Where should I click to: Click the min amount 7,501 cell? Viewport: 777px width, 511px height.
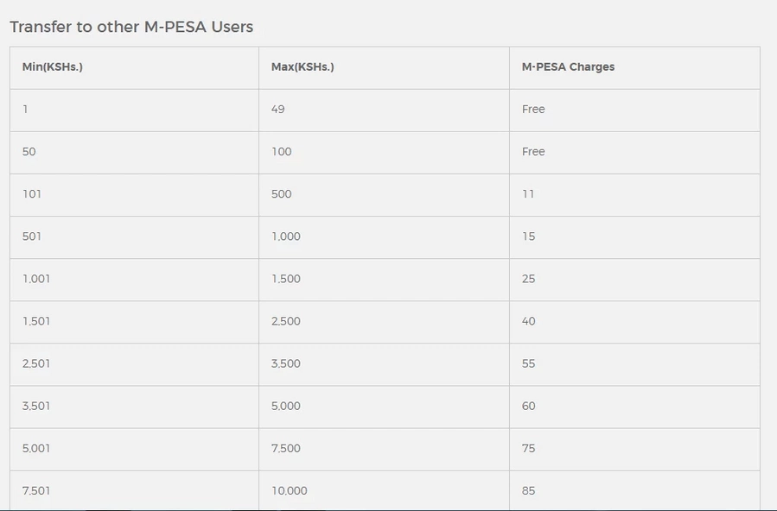pos(134,491)
